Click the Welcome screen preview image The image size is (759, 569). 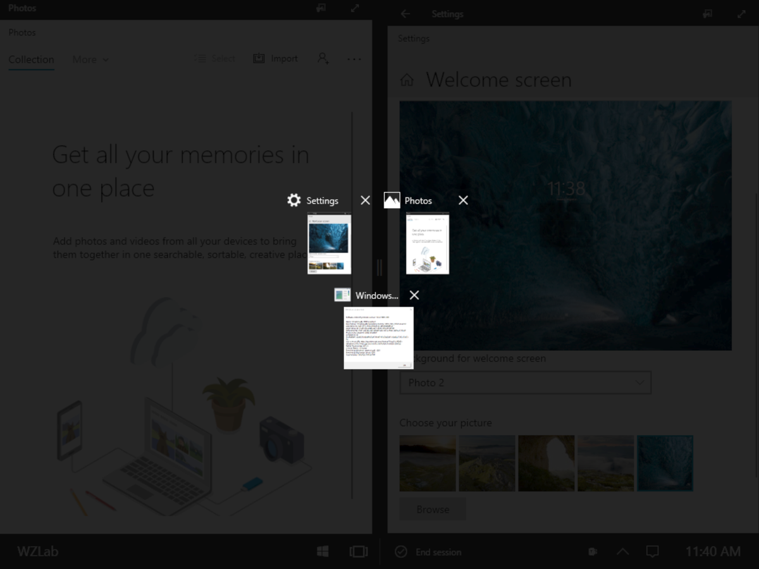[x=565, y=226]
